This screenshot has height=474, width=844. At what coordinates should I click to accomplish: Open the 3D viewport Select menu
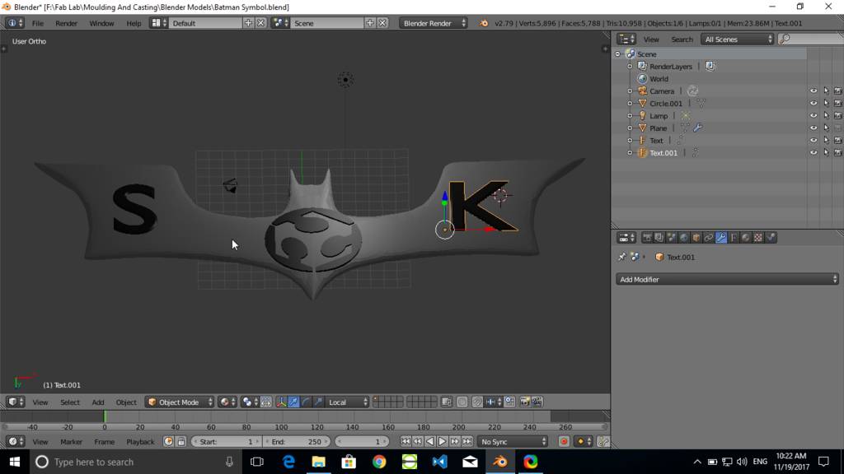click(x=69, y=402)
